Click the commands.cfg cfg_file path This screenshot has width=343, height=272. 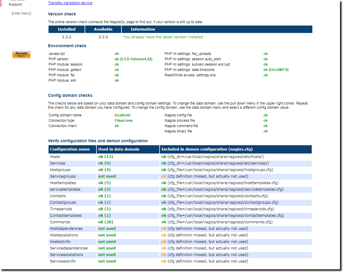220,222
